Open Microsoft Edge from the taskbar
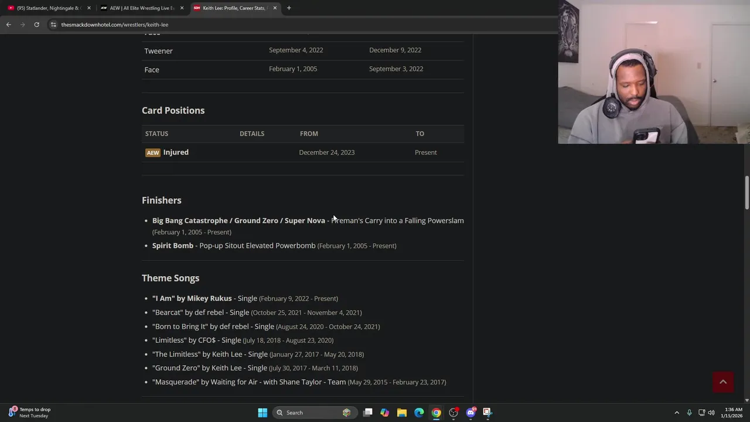Image resolution: width=750 pixels, height=422 pixels. click(x=419, y=413)
